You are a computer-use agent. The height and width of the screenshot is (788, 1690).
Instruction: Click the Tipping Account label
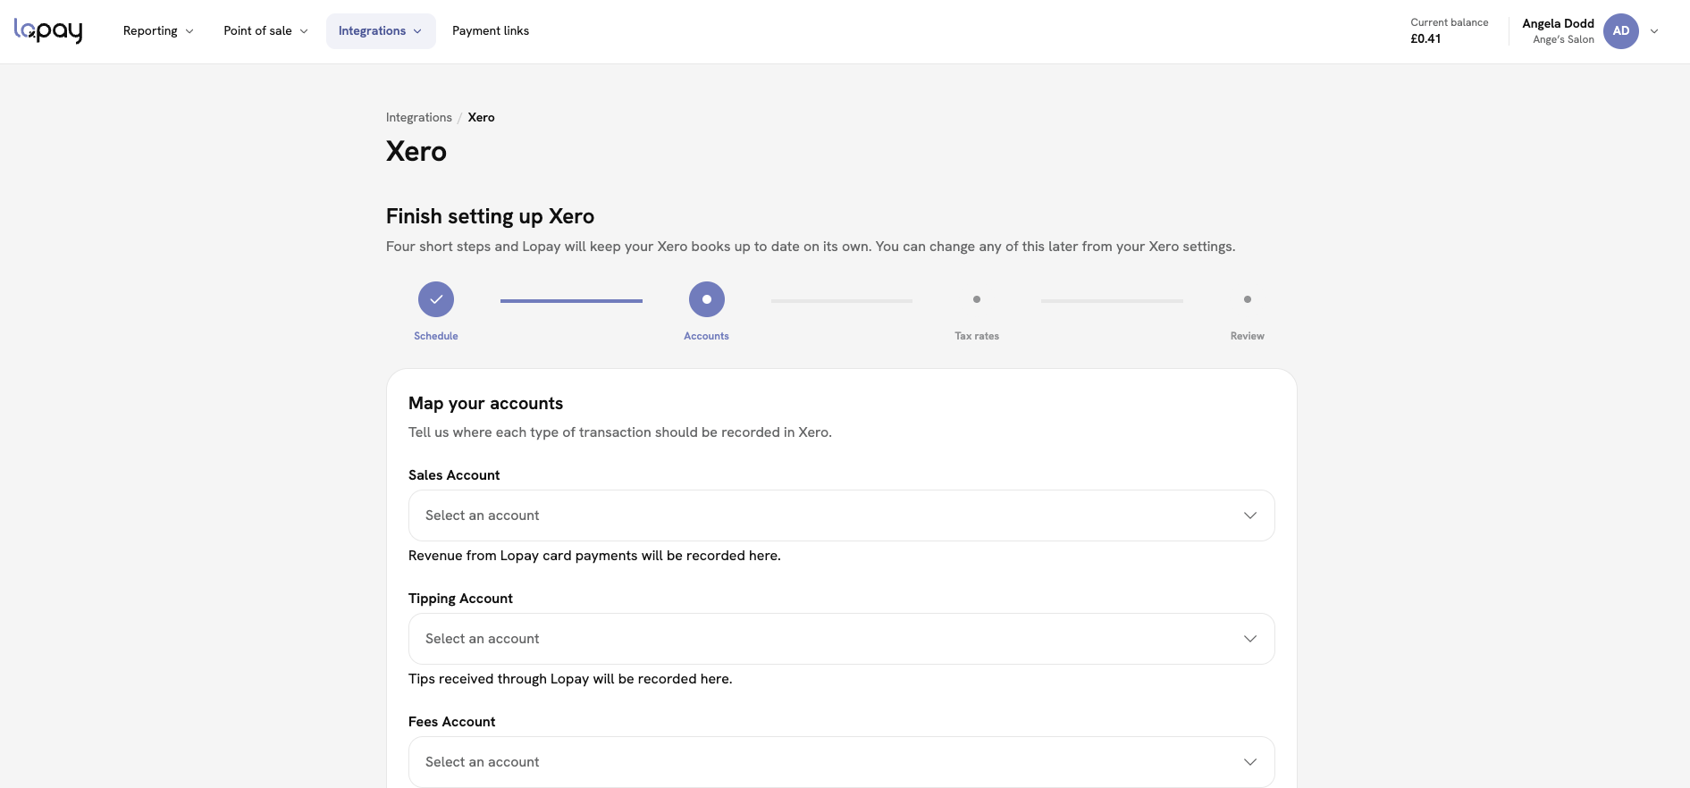(460, 599)
